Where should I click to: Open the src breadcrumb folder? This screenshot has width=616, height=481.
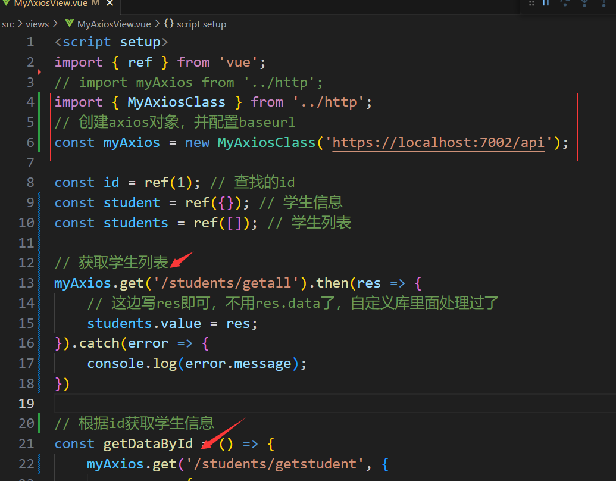point(8,24)
